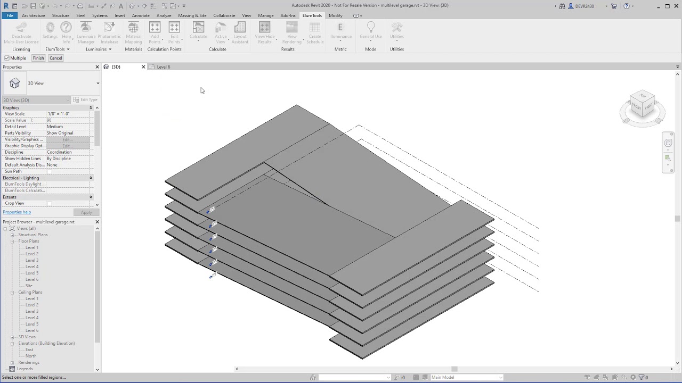Click the Print icon in quick access toolbar
This screenshot has width=682, height=383.
[x=80, y=6]
